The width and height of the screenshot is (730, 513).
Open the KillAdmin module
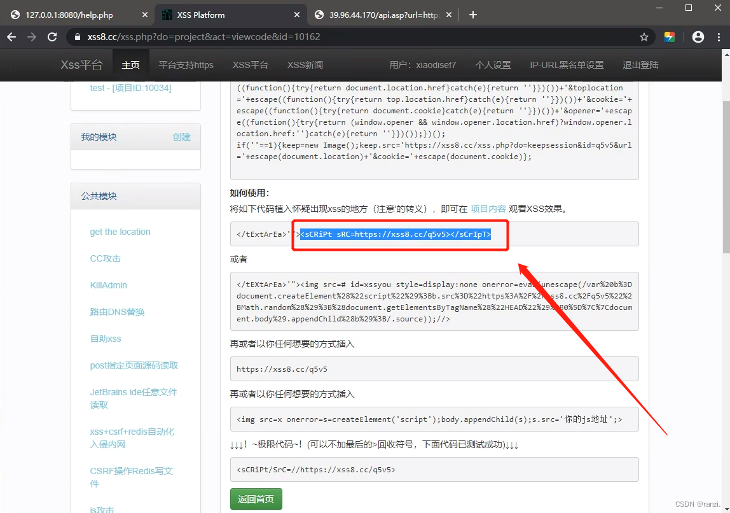point(109,285)
